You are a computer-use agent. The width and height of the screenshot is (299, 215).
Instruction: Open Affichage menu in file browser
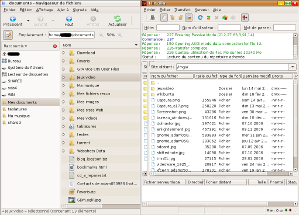tap(44, 10)
